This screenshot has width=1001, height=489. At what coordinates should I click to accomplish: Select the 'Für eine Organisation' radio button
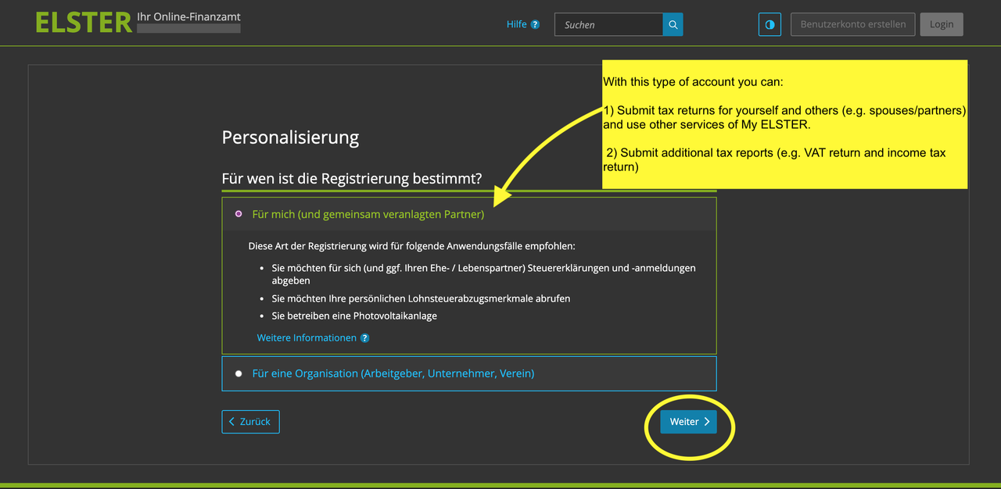pos(239,373)
